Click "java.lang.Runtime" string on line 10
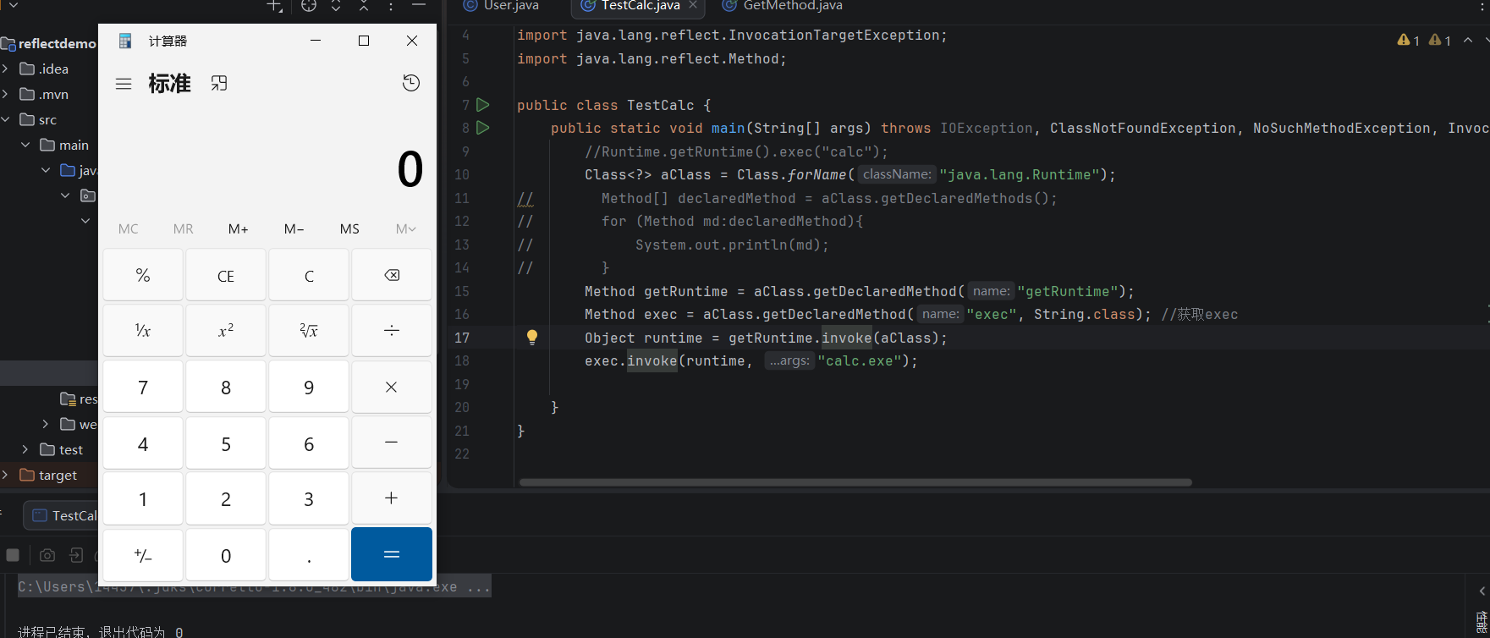The height and width of the screenshot is (638, 1490). pos(1020,174)
